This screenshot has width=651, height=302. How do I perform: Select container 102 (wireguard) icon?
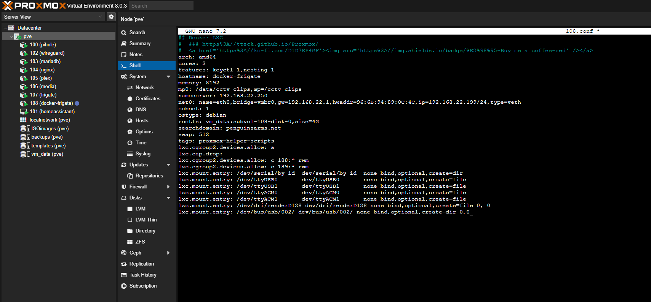[24, 53]
